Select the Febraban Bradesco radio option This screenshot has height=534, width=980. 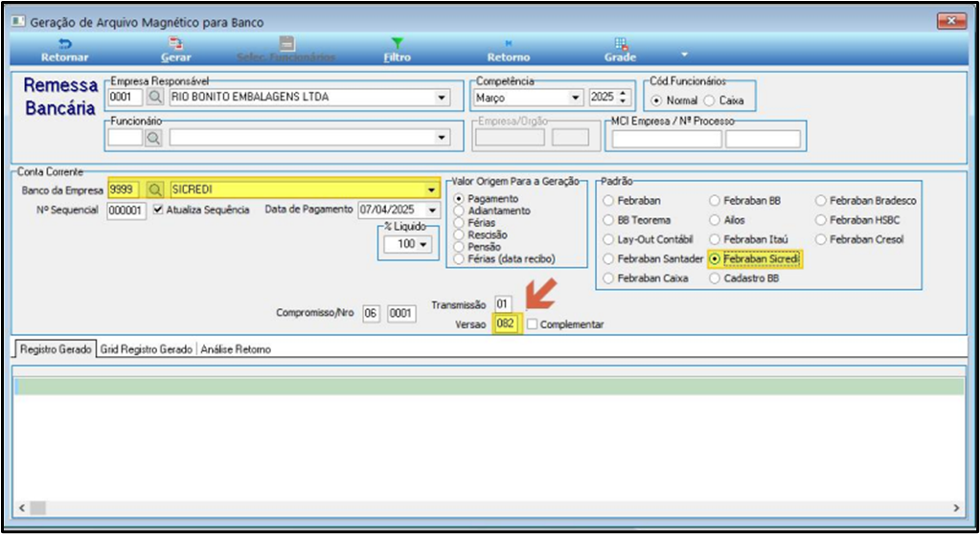[821, 200]
